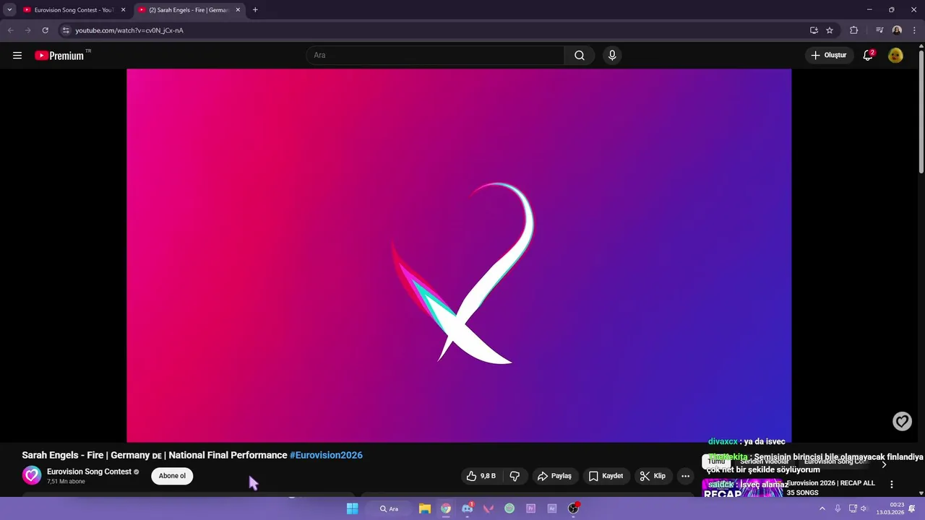Expand the tab search dropdown arrow
This screenshot has height=520, width=925.
click(x=9, y=10)
